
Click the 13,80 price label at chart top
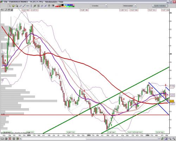124,10
